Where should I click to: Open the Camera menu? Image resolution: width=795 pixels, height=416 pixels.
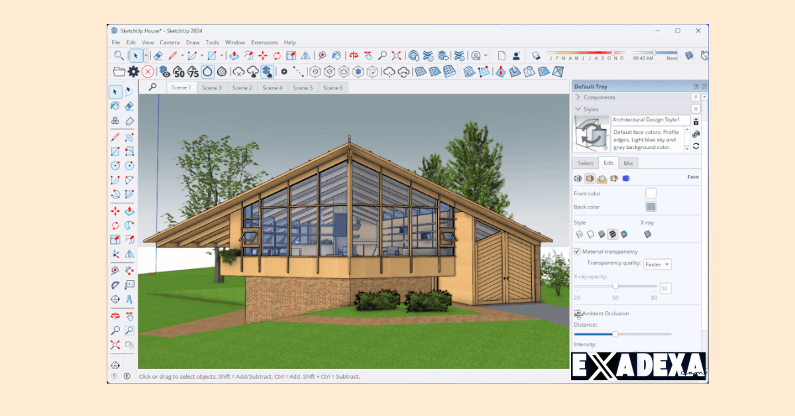170,42
